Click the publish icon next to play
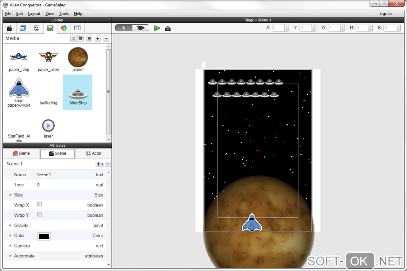This screenshot has width=407, height=271. point(168,28)
